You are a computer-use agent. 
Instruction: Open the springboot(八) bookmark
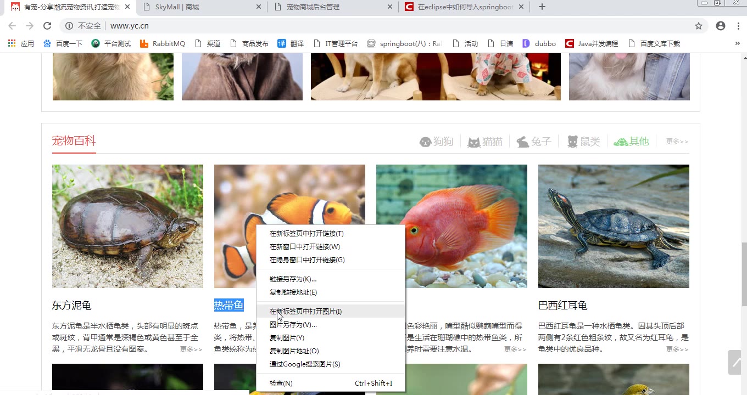pyautogui.click(x=404, y=43)
